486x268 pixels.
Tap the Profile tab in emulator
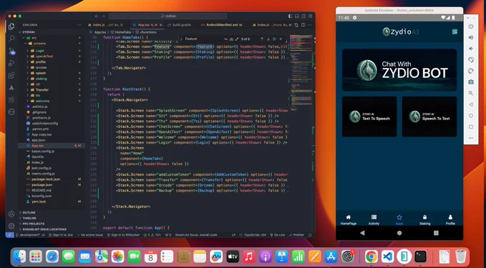(450, 220)
